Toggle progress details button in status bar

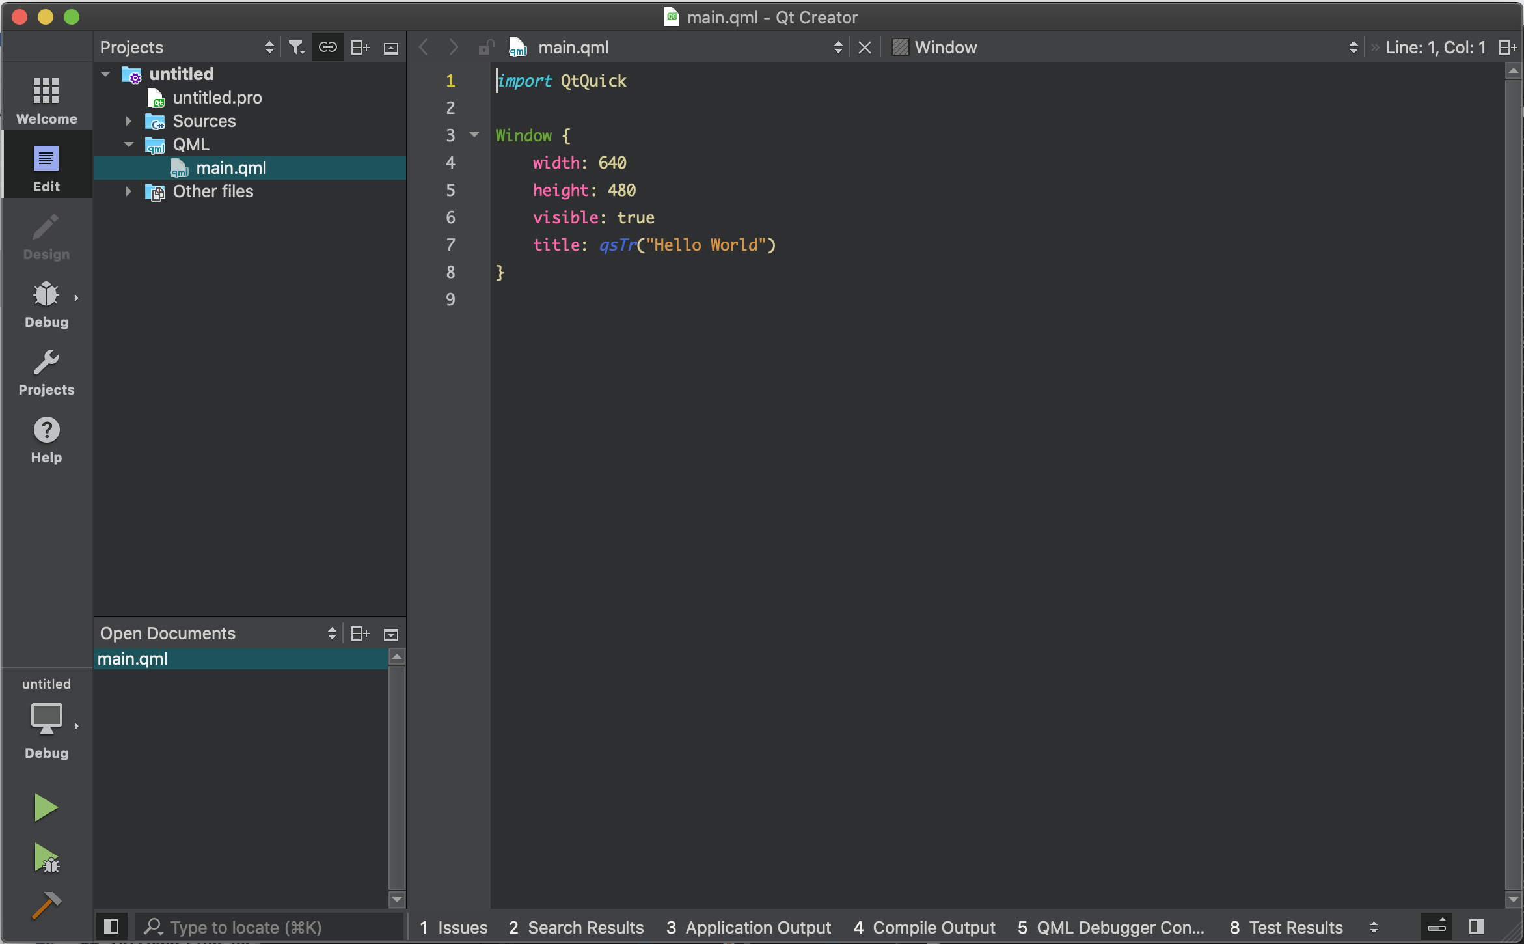(x=1437, y=926)
